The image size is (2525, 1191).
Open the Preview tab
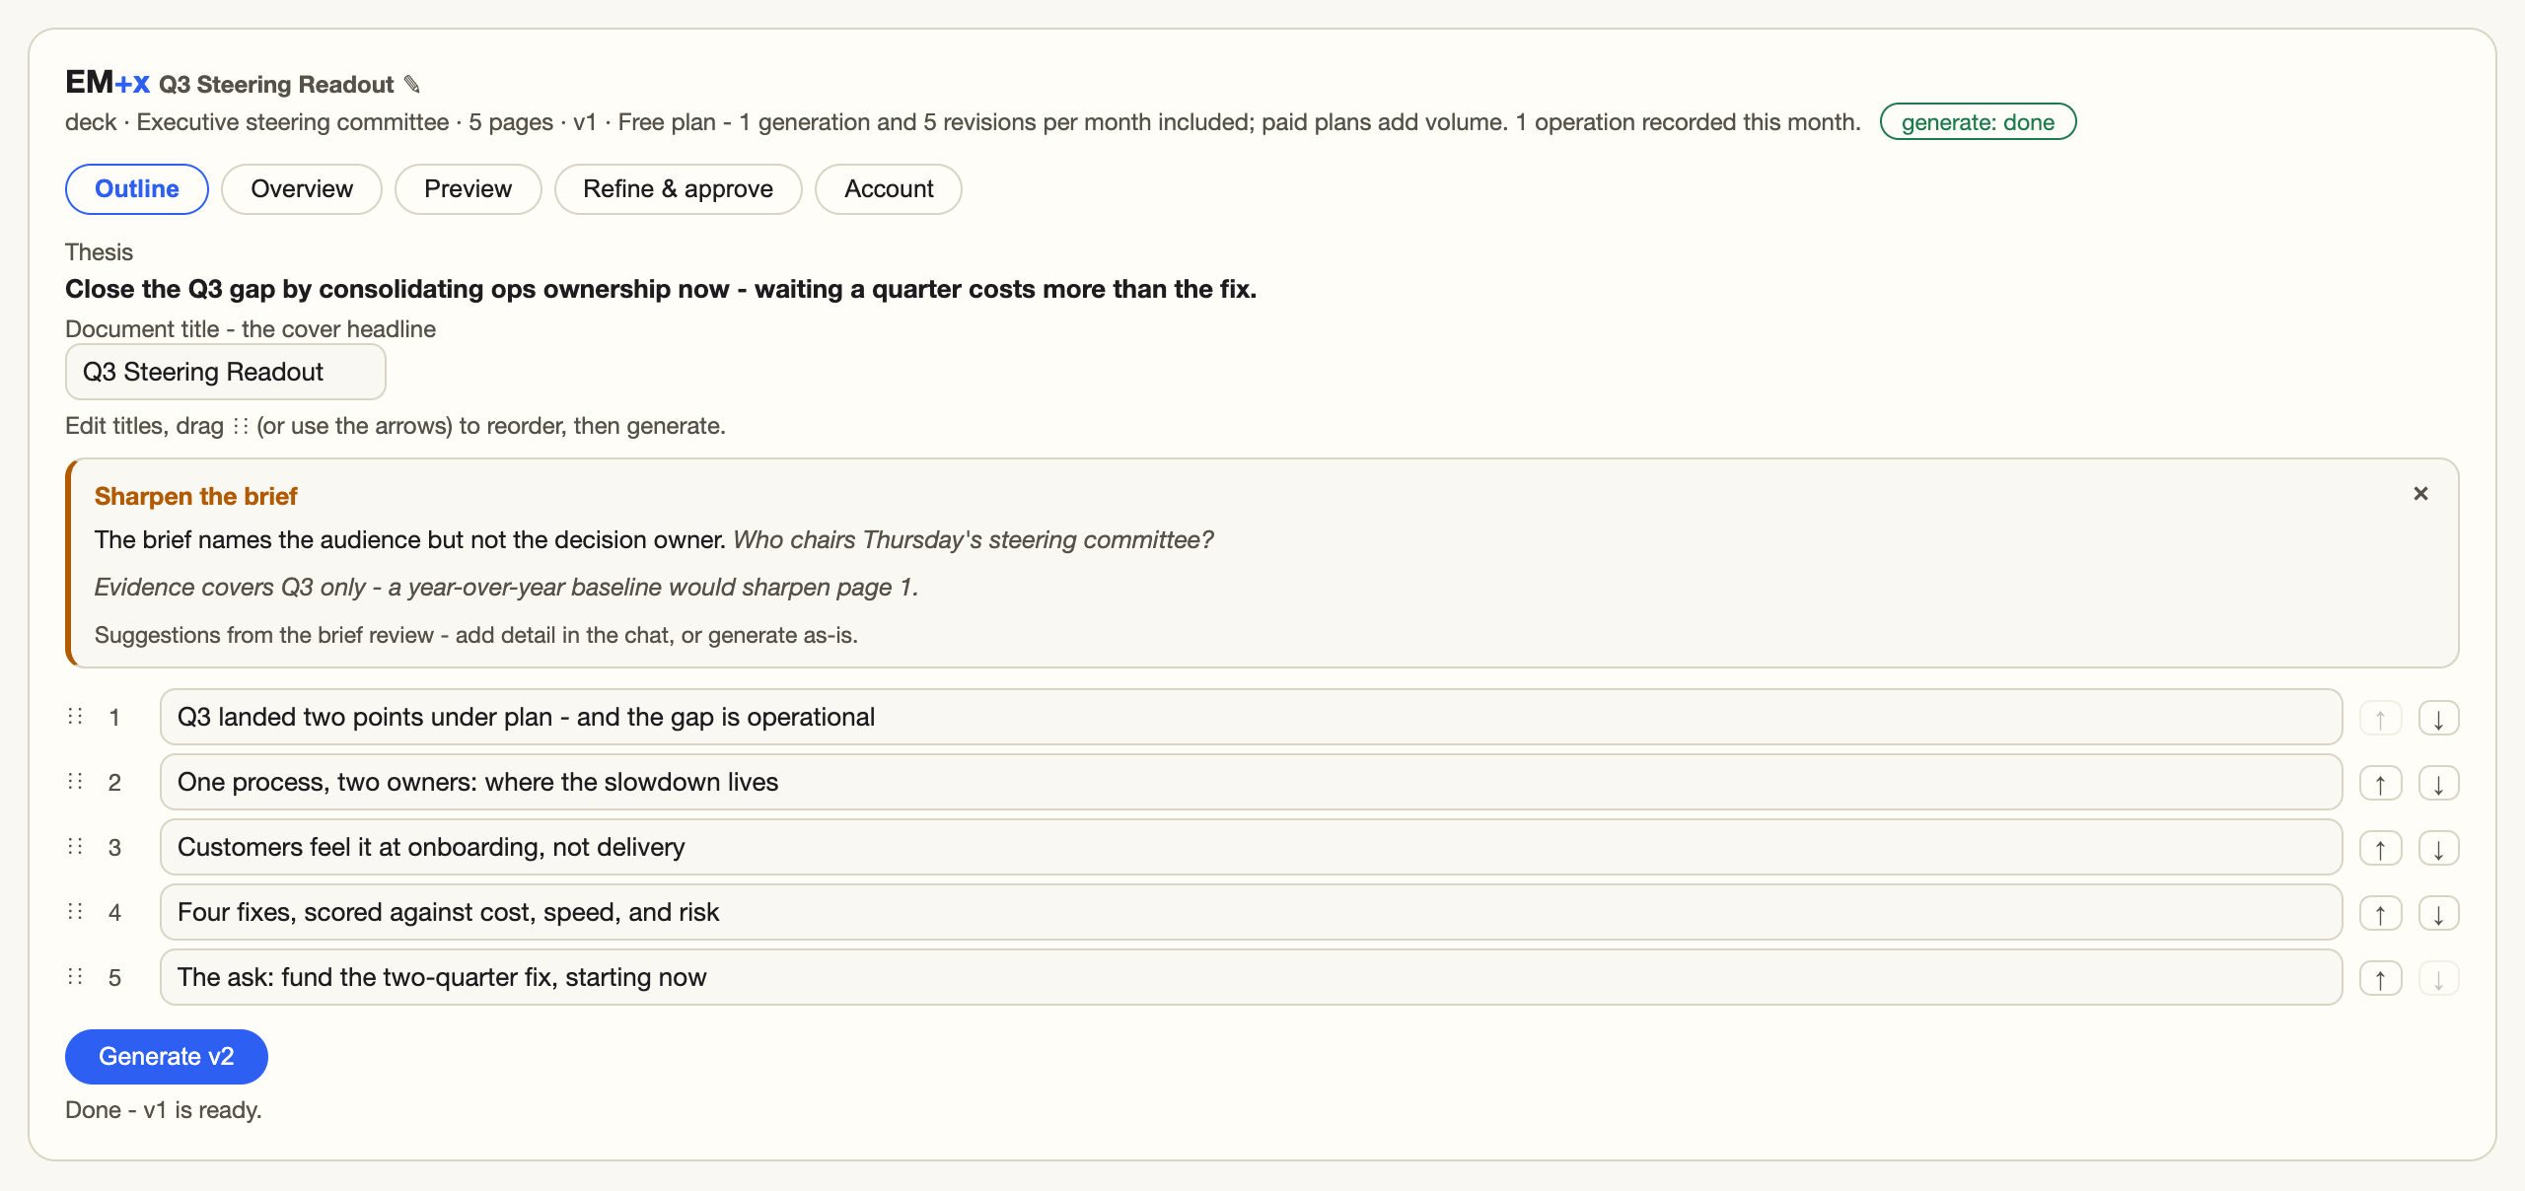468,189
